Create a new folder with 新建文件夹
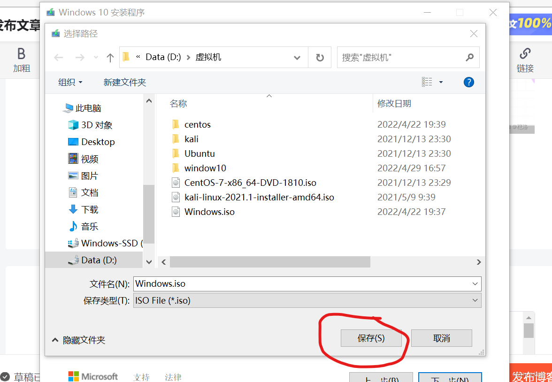 coord(125,83)
